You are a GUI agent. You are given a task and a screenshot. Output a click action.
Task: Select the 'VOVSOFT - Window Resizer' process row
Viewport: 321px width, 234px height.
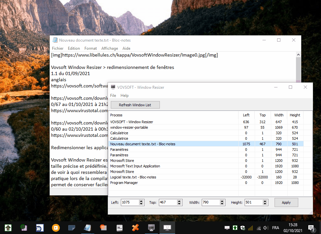(206, 122)
